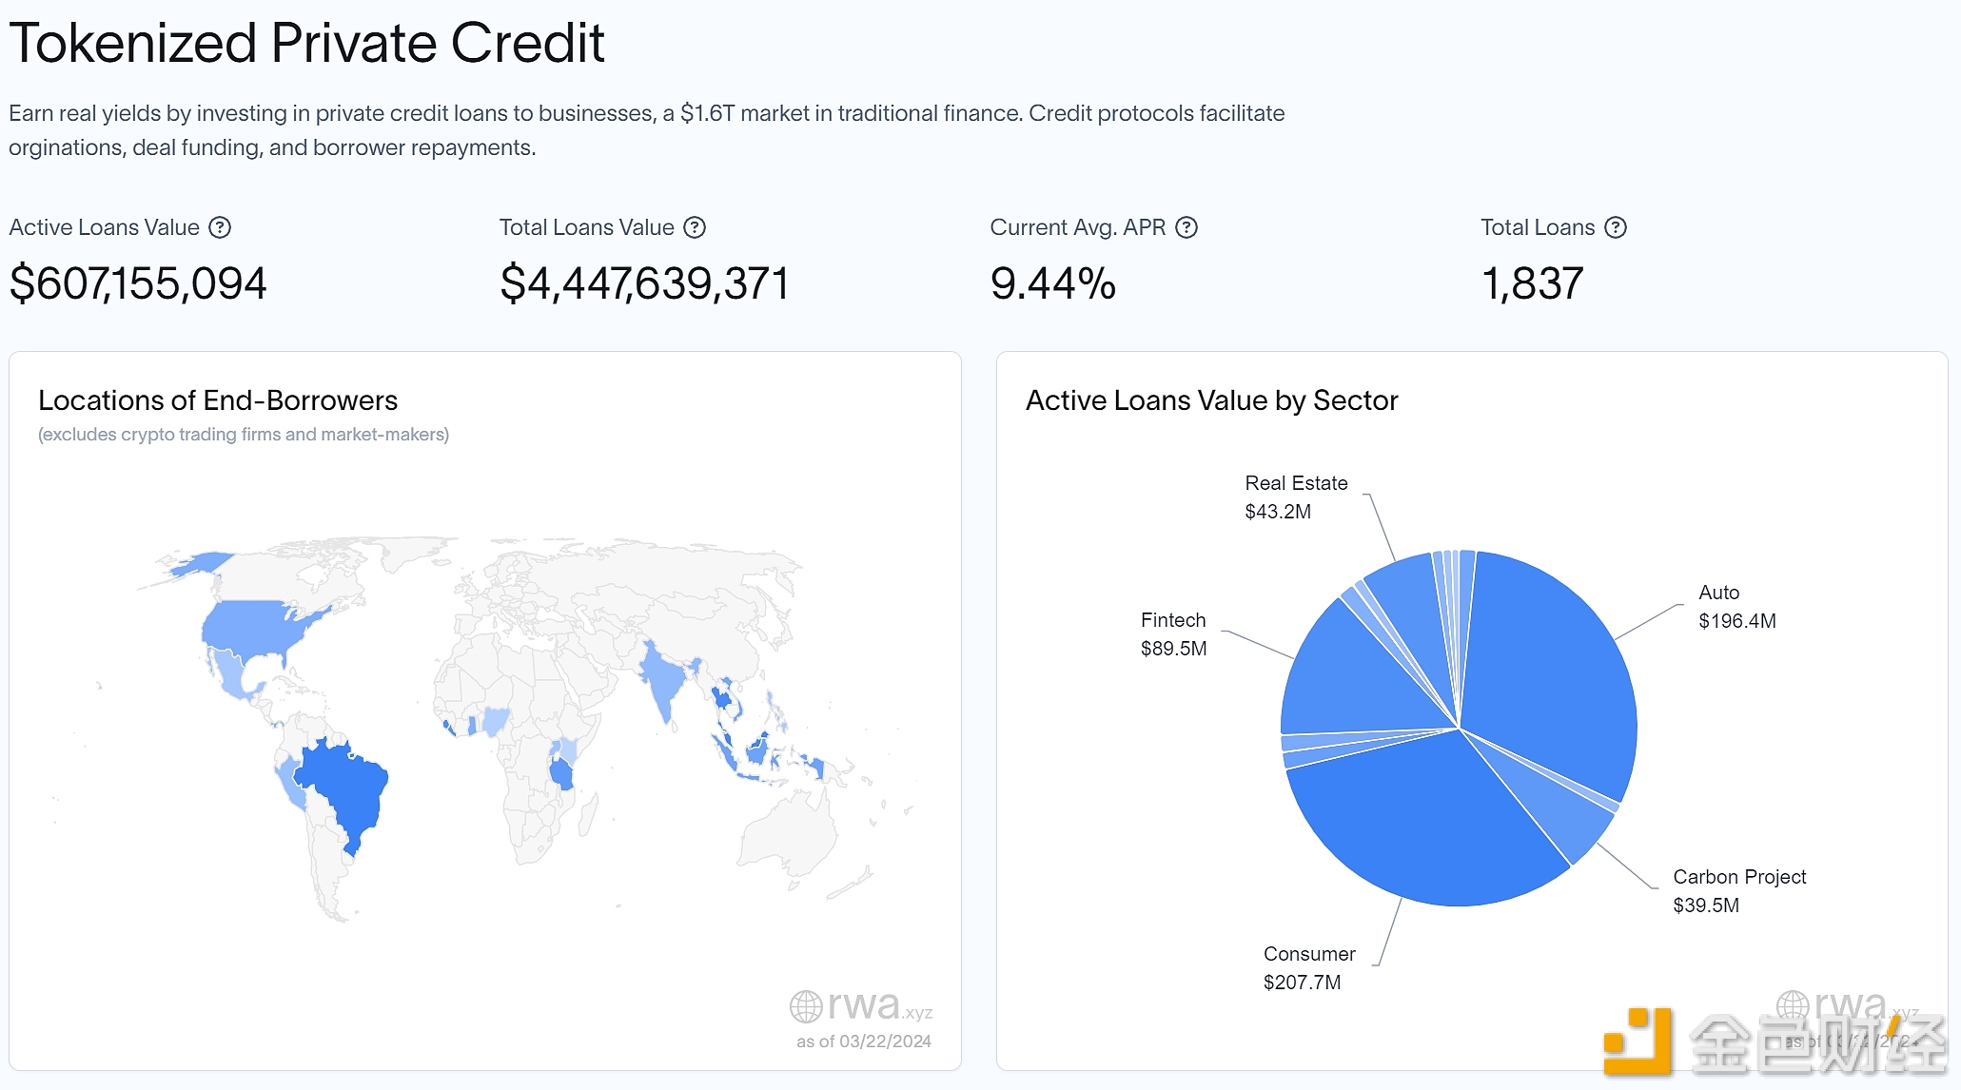Click the 1,837 total loans count
1961x1090 pixels.
point(1532,283)
